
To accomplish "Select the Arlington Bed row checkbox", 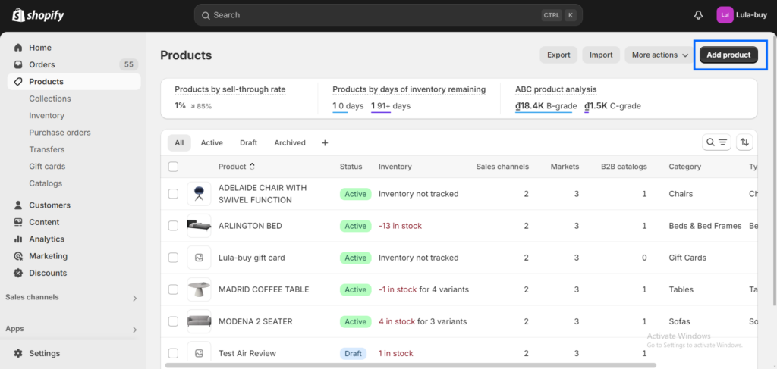I will coord(173,226).
